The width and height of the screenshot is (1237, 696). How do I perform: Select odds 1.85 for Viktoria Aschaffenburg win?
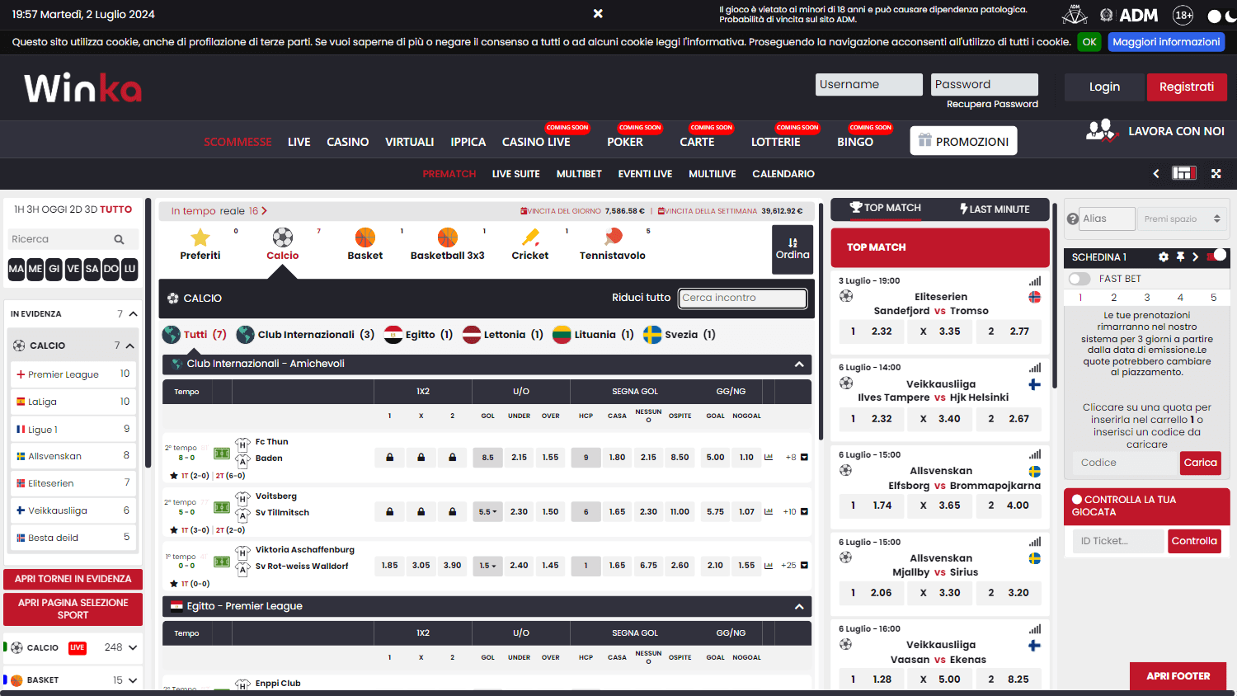pos(389,566)
